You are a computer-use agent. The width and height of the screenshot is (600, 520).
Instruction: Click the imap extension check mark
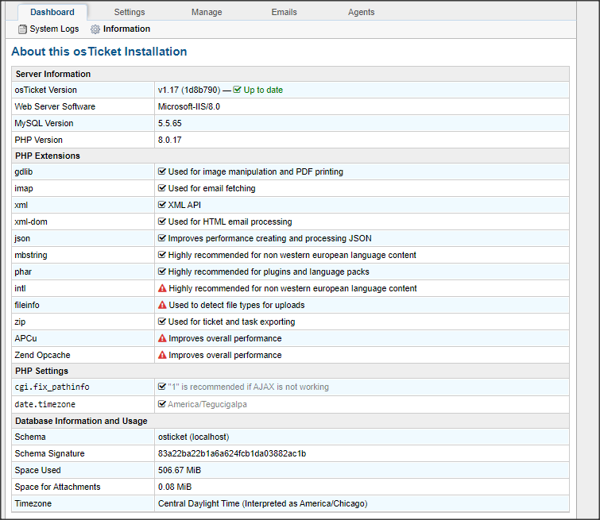(x=162, y=188)
